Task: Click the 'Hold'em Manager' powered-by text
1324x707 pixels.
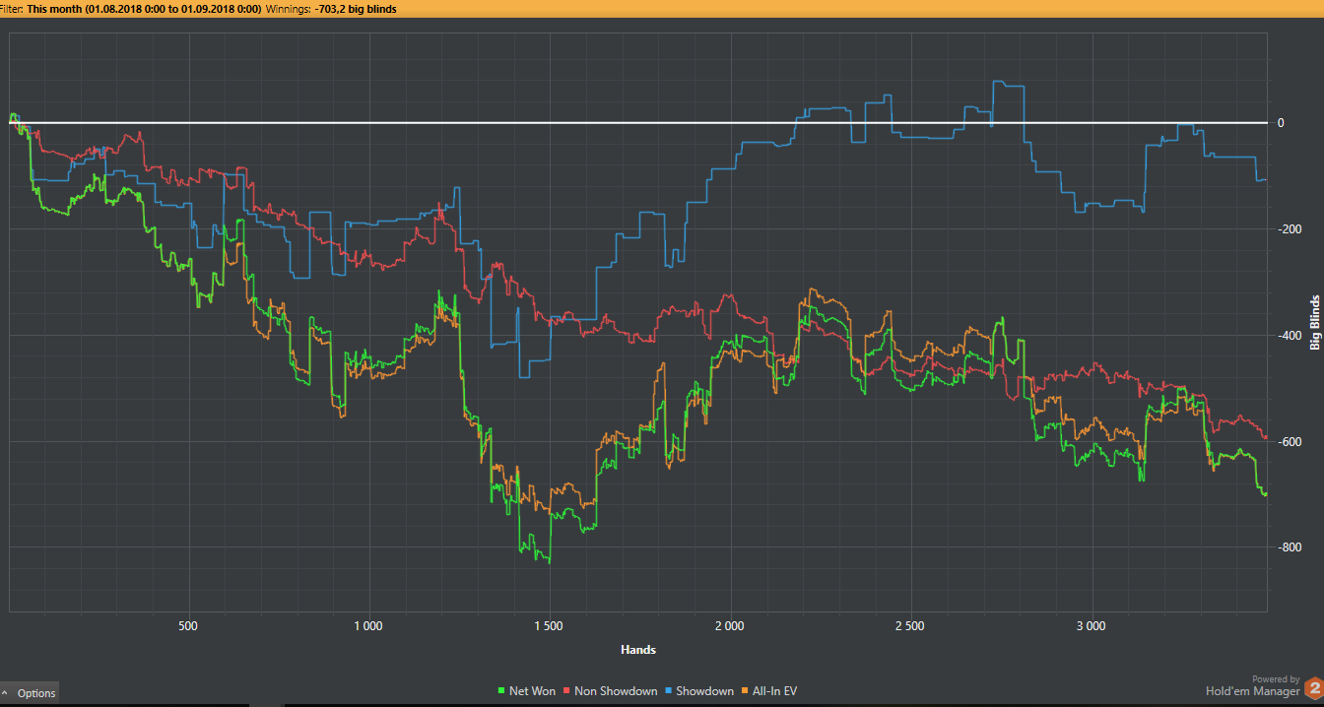Action: tap(1252, 691)
